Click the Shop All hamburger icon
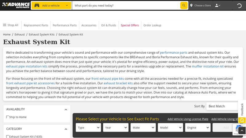The width and height of the screenshot is (246, 138). (5, 25)
